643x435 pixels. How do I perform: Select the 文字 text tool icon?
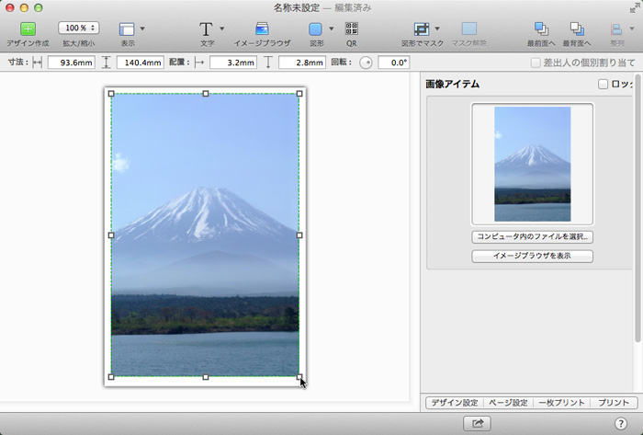click(207, 29)
